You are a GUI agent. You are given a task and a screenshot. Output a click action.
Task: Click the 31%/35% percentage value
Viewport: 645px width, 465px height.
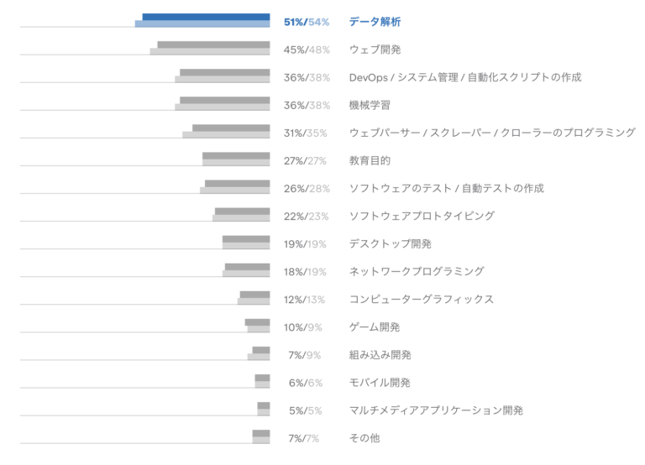tap(307, 133)
